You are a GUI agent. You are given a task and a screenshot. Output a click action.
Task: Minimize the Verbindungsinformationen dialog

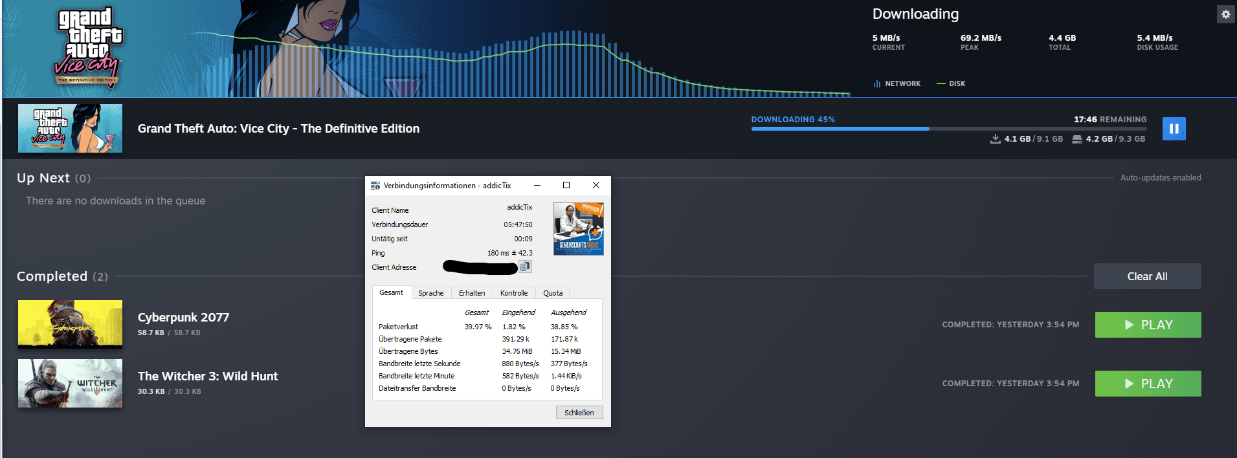[537, 185]
